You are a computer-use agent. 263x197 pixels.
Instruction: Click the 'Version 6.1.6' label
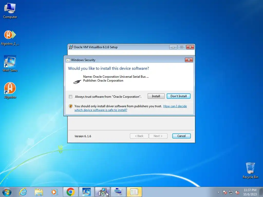[x=83, y=136]
